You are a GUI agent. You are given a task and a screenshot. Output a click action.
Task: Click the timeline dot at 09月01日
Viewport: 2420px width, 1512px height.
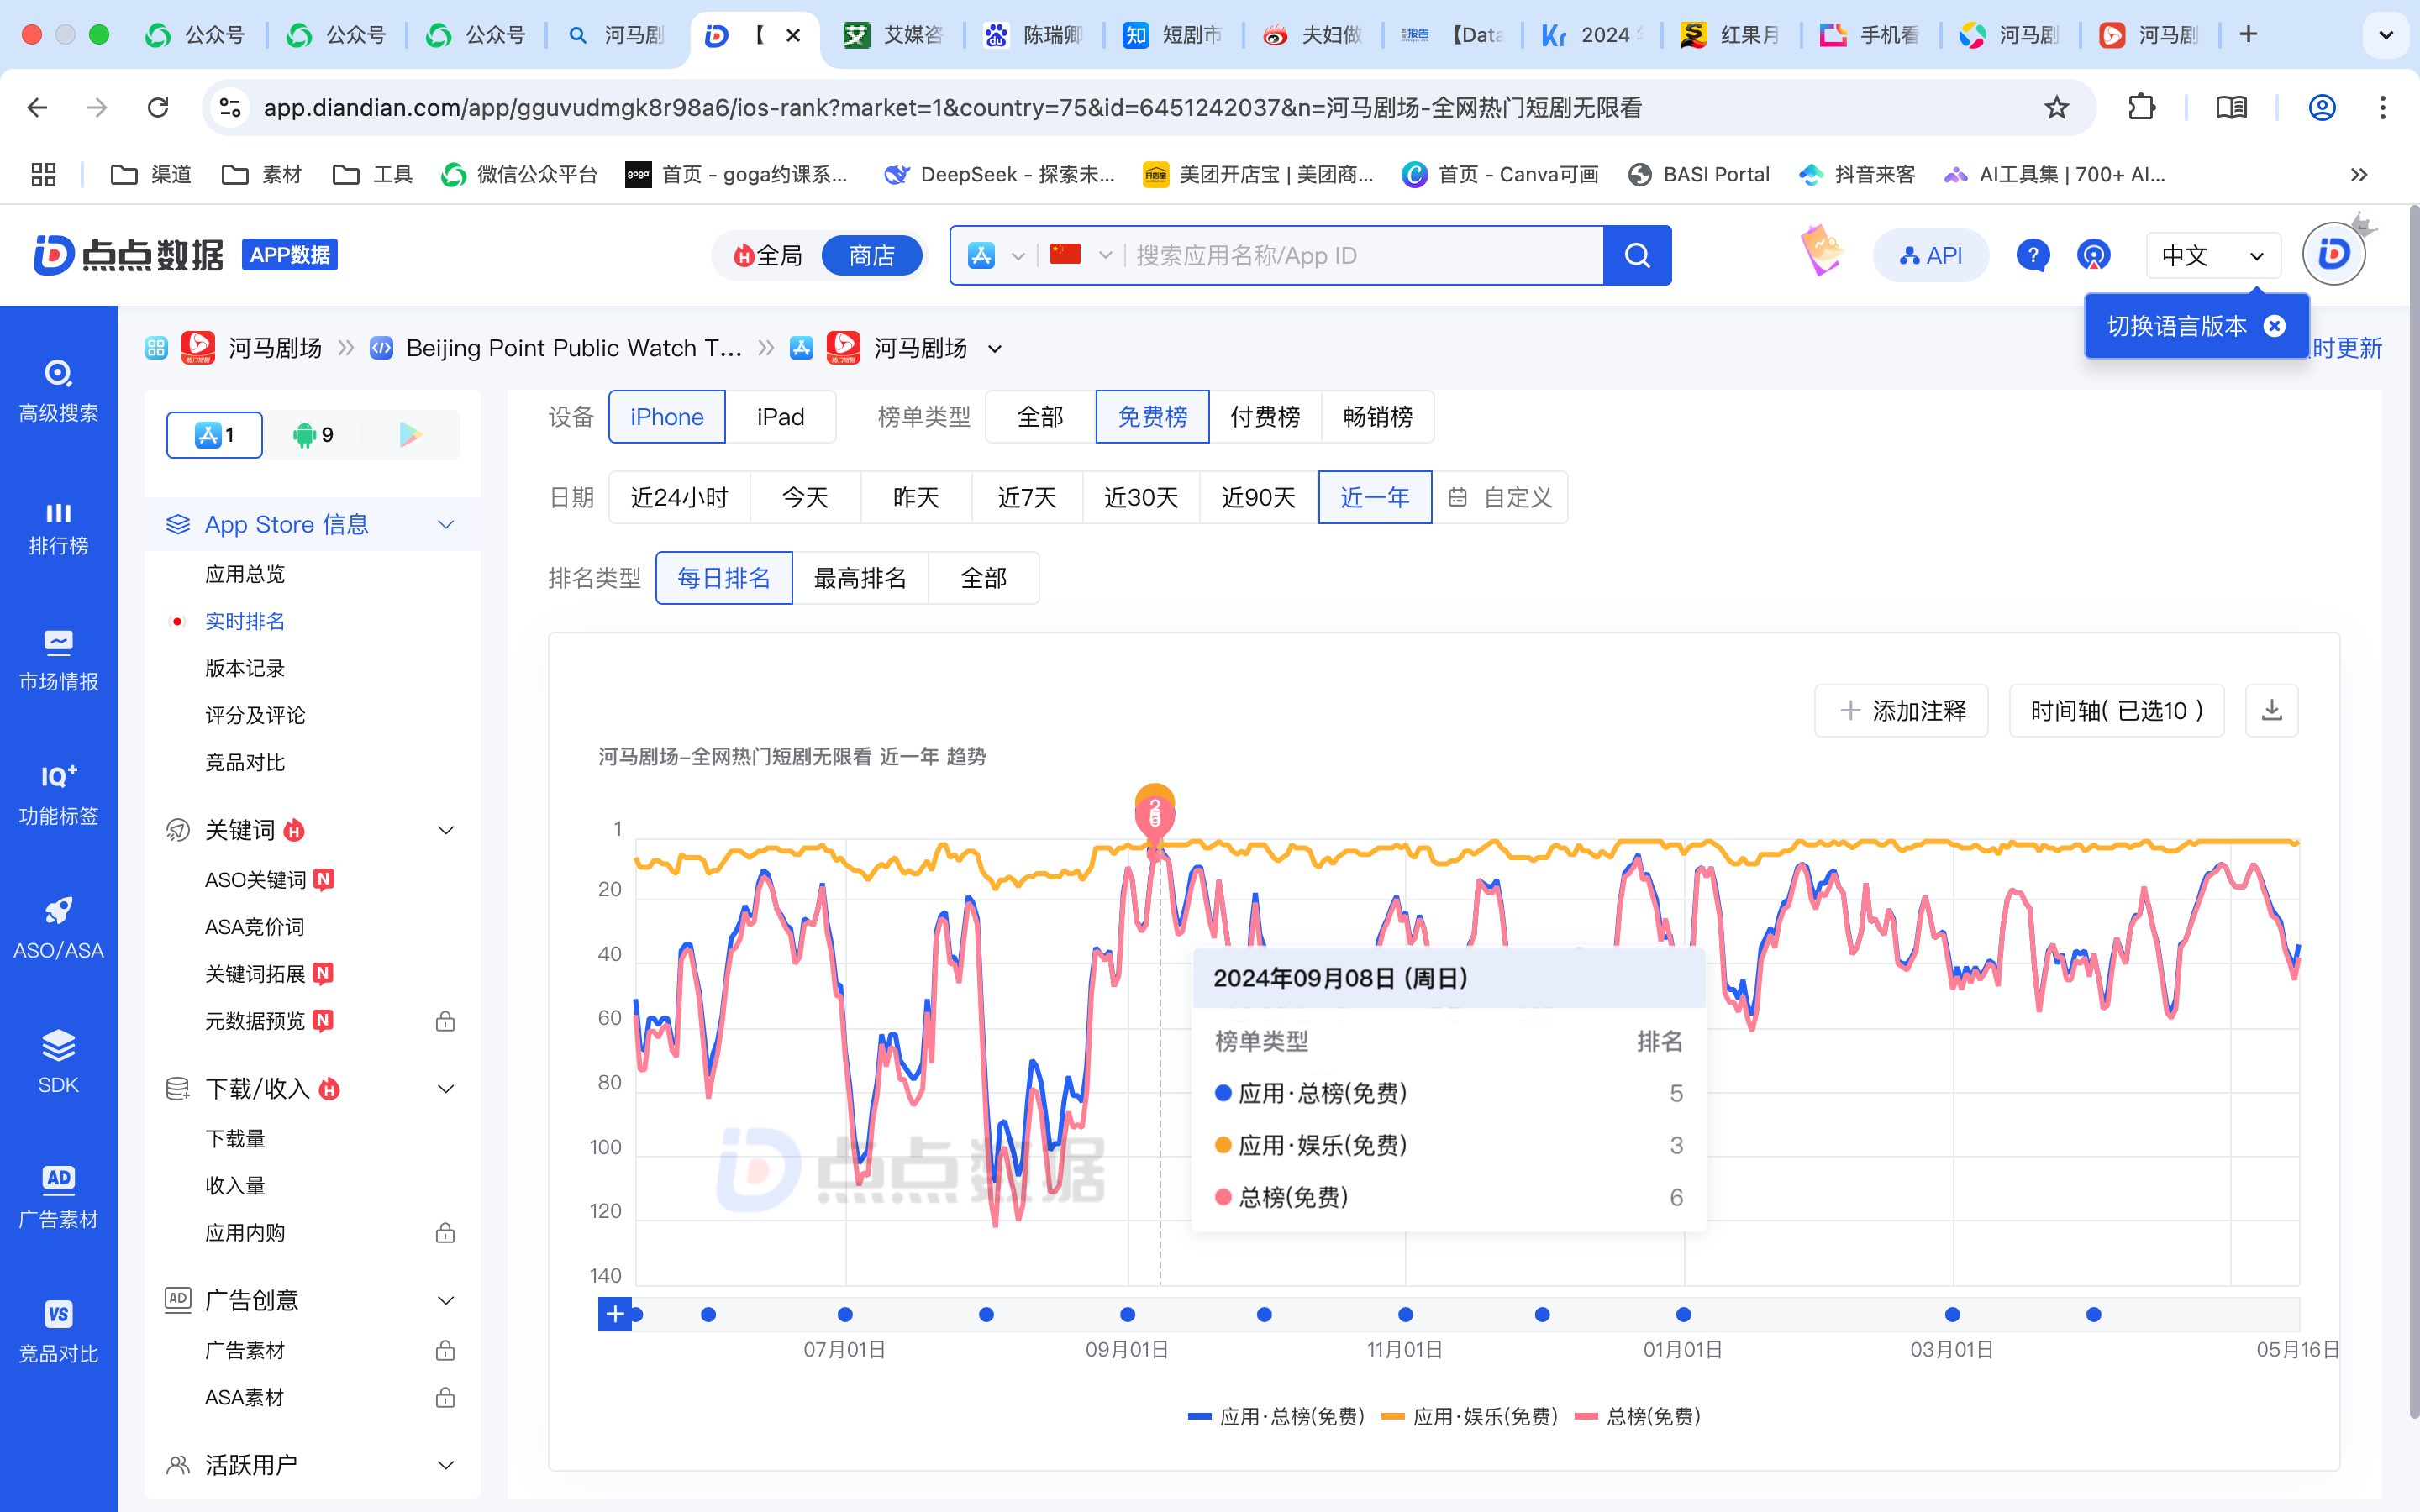pos(1127,1314)
